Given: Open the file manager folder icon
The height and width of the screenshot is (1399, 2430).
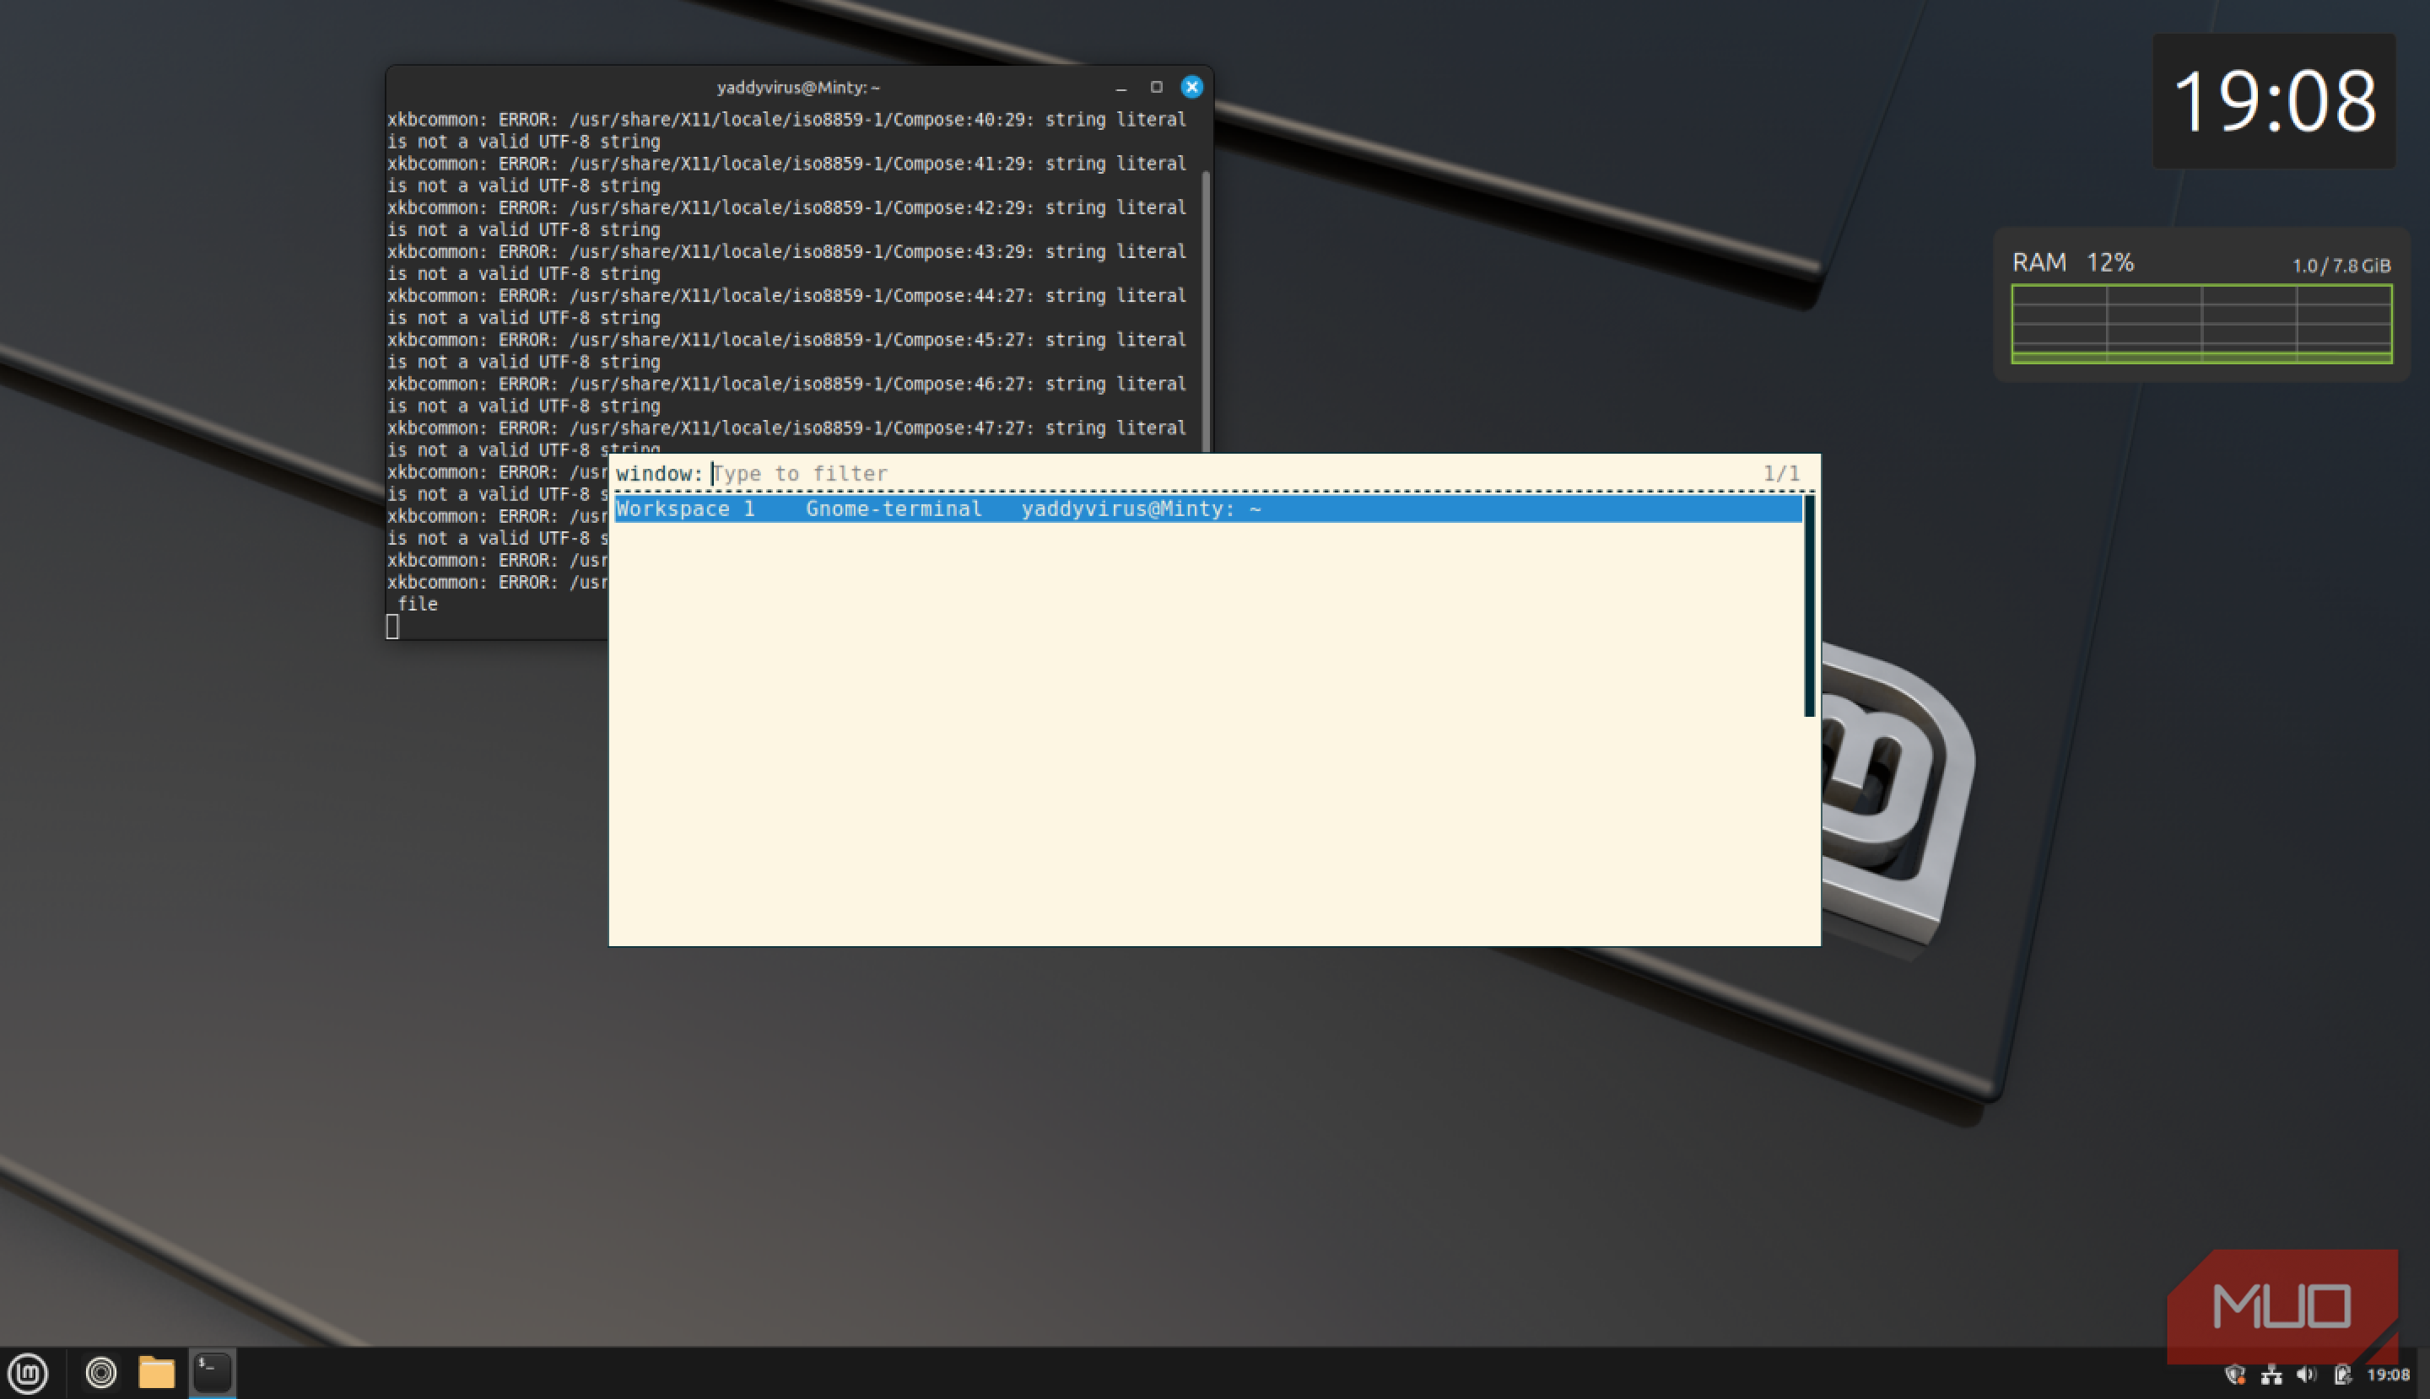Looking at the screenshot, I should tap(157, 1373).
